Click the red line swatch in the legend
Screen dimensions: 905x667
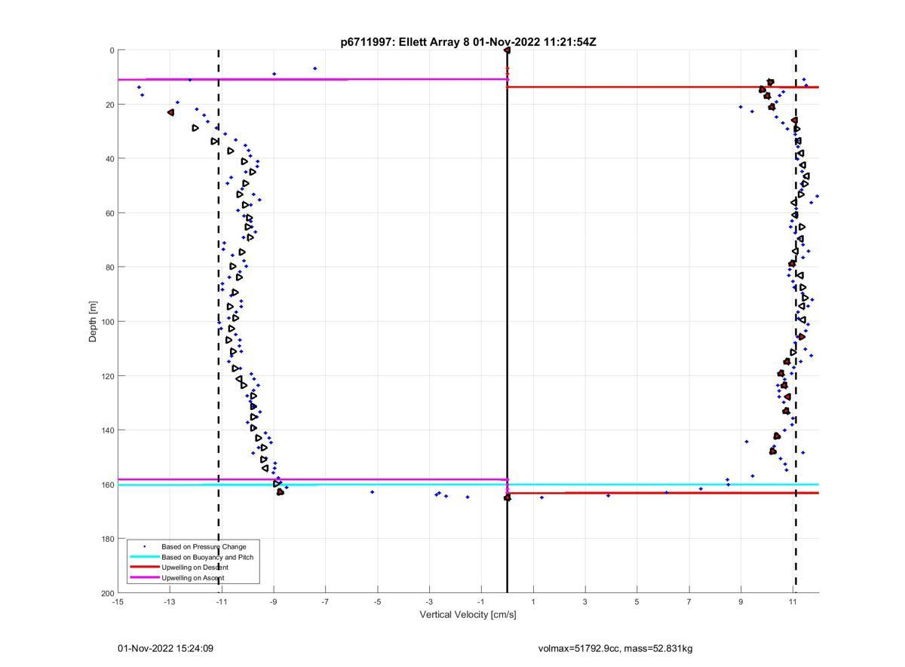(144, 567)
